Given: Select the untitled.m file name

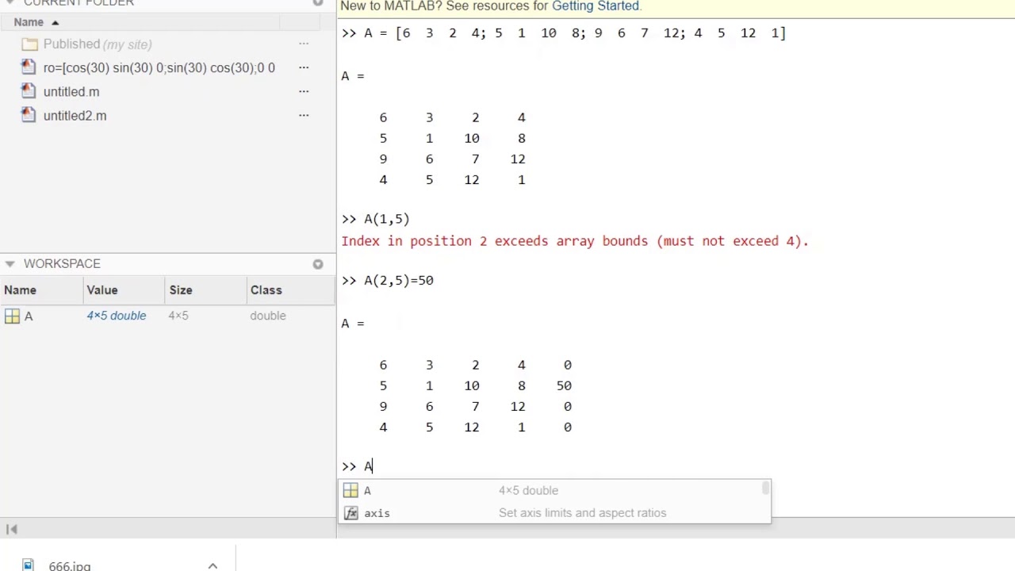Looking at the screenshot, I should [x=71, y=91].
